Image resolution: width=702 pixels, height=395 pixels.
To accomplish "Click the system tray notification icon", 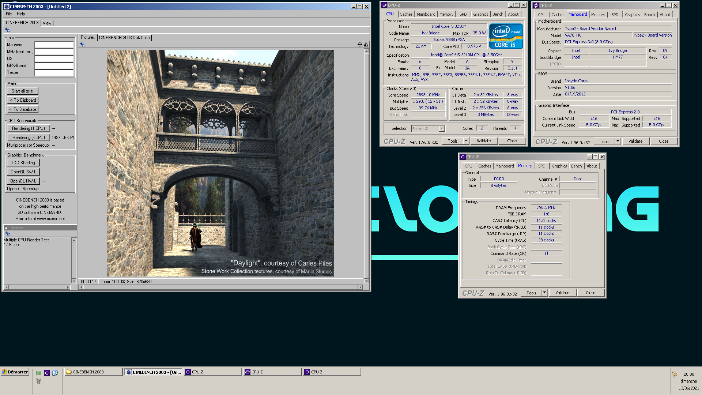I will click(675, 374).
